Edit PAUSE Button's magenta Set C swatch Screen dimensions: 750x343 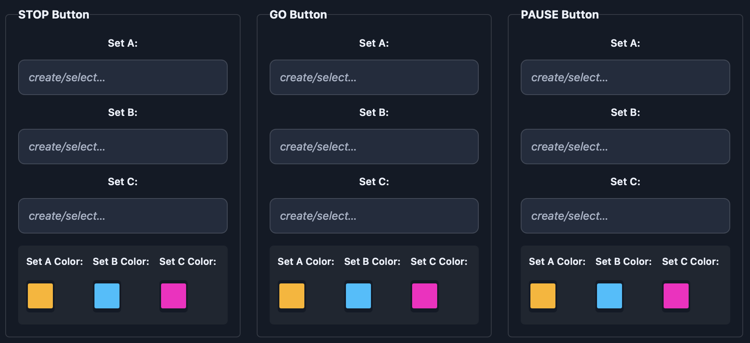[x=676, y=296]
